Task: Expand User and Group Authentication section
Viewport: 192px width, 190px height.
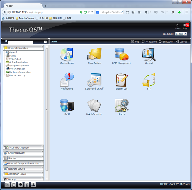Action: (23, 163)
